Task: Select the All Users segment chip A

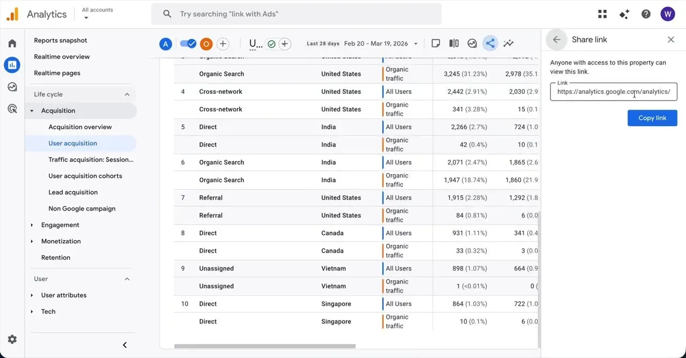Action: (x=166, y=44)
